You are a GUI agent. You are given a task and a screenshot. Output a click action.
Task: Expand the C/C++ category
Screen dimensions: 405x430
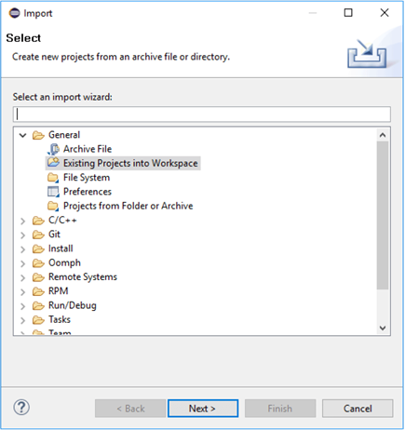(22, 221)
